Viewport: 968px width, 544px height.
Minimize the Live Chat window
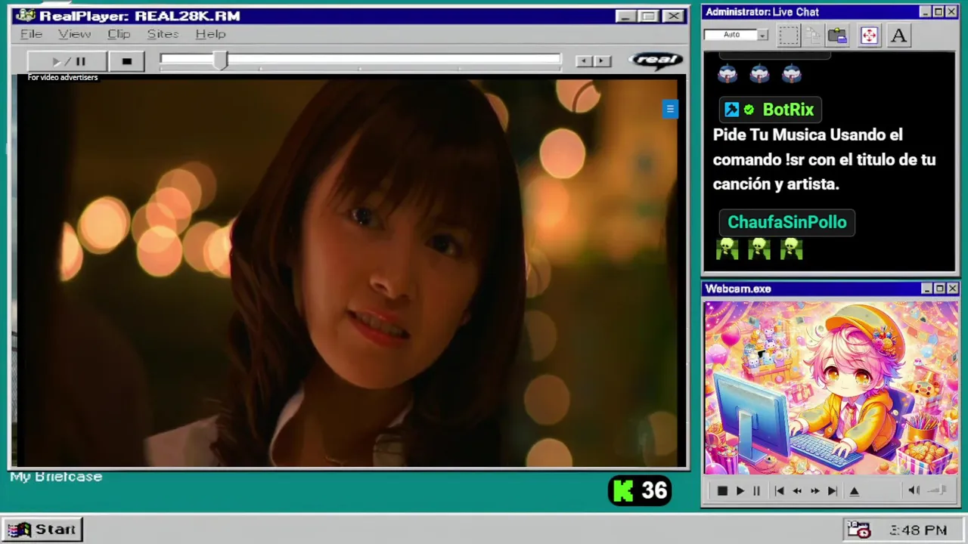[x=926, y=12]
